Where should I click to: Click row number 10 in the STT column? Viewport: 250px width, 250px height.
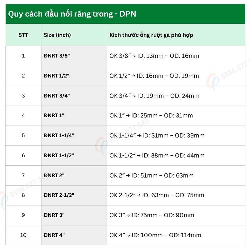[x=23, y=235]
